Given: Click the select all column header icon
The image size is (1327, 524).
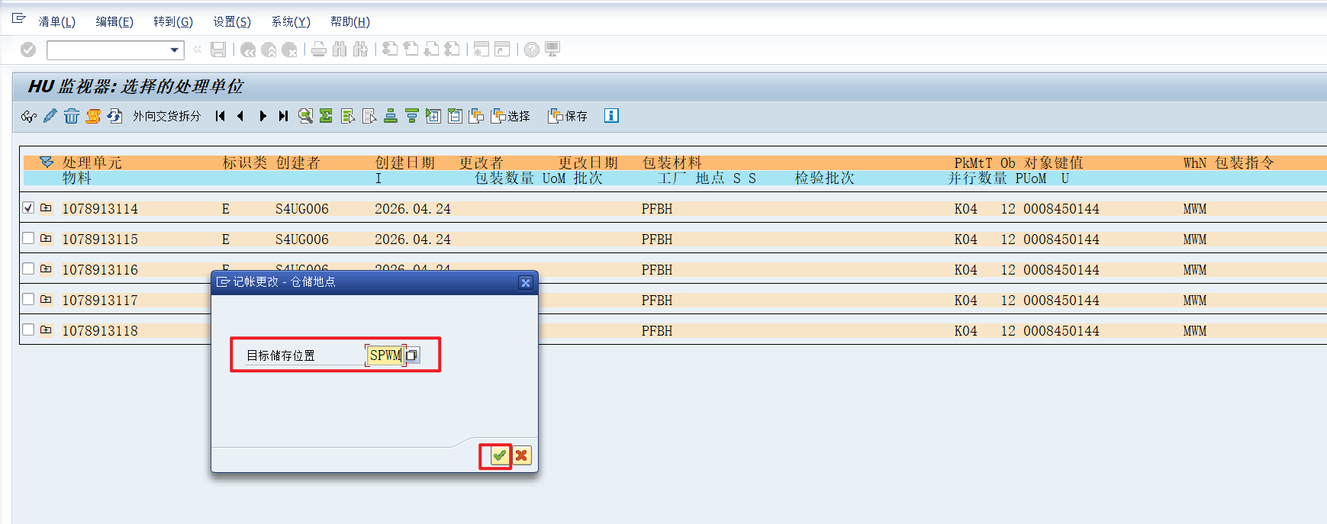Looking at the screenshot, I should tap(46, 162).
